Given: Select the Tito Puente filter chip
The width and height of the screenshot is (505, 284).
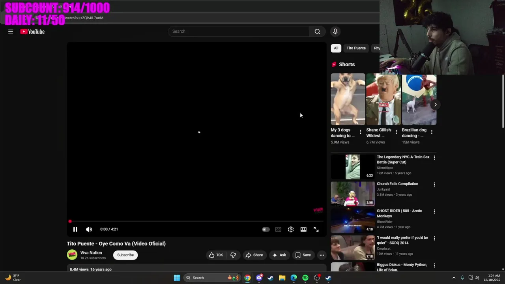Looking at the screenshot, I should [356, 48].
